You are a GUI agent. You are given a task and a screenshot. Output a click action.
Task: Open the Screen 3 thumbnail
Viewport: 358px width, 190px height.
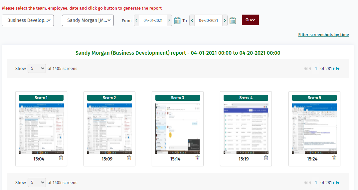pos(178,128)
